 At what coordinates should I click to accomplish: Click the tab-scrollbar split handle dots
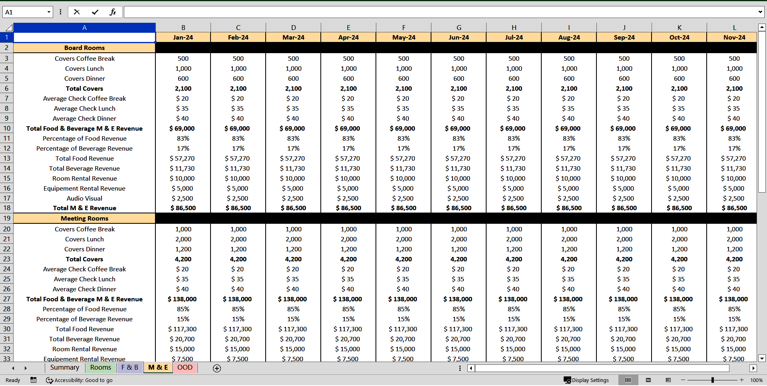tap(460, 368)
